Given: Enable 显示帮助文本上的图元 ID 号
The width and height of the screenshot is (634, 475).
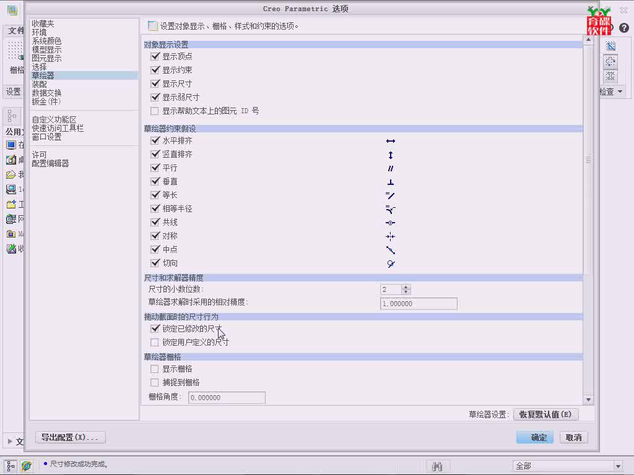Looking at the screenshot, I should 154,111.
